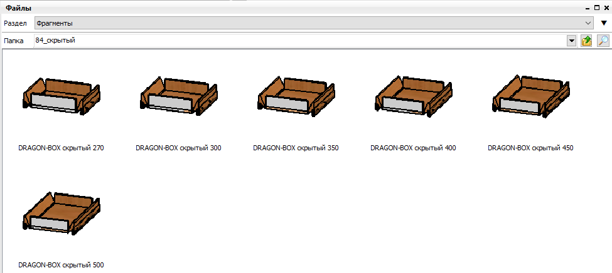Click the DRAGON-BOX скрытый 500 label
Viewport: 612px width, 273px height.
coord(62,265)
